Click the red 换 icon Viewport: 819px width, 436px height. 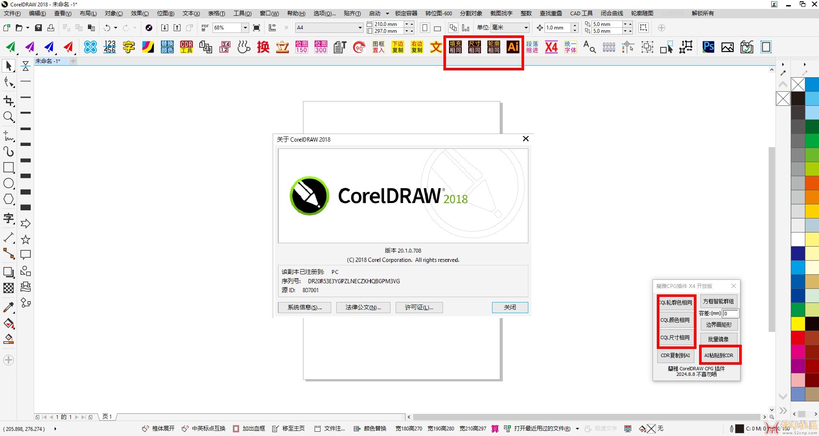tap(263, 47)
